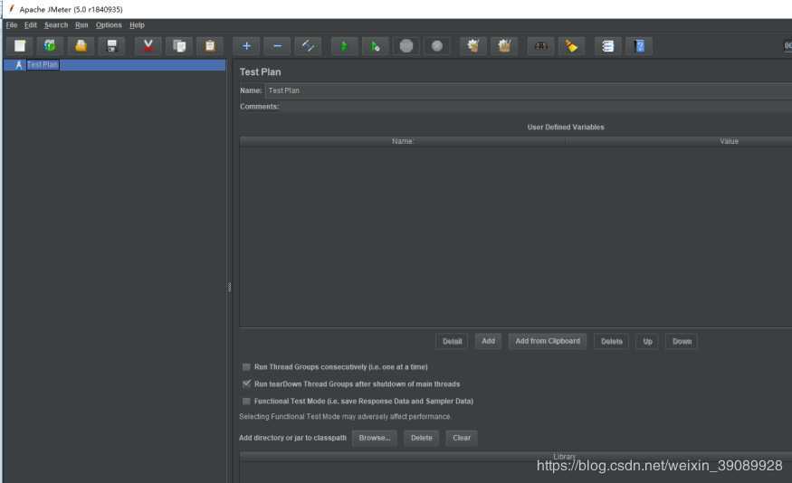Create a new test plan via toolbar icon
792x483 pixels.
pos(20,46)
